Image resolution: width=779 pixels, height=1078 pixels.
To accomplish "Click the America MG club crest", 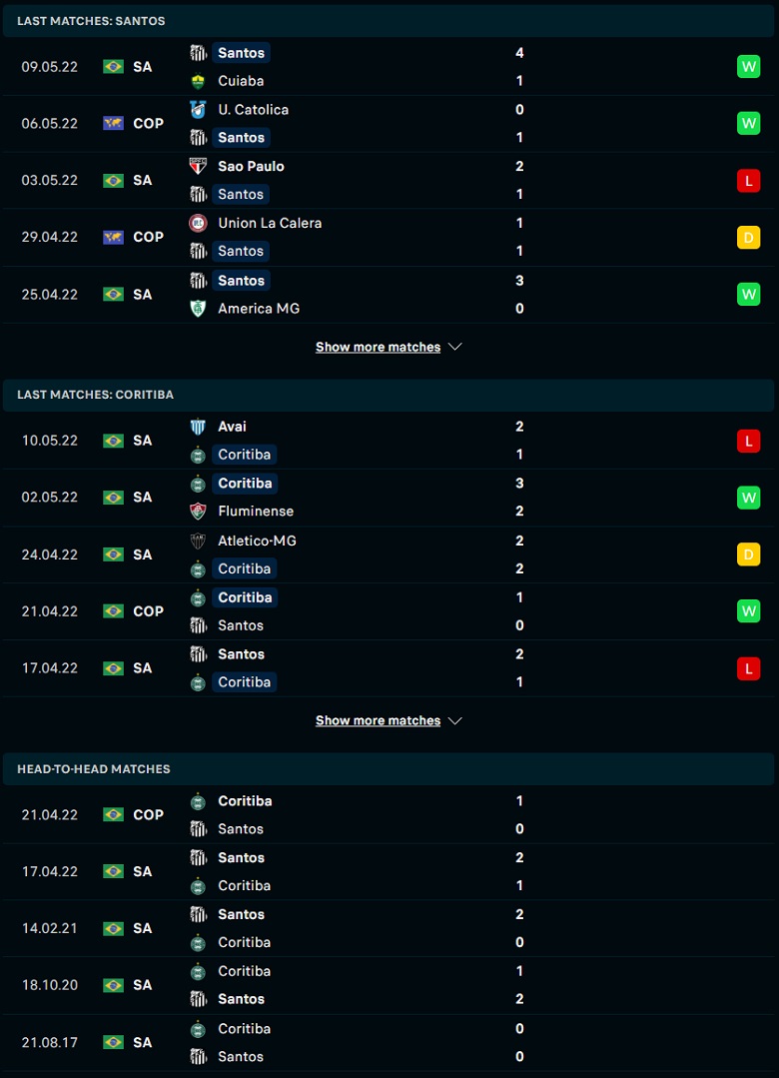I will pos(198,309).
